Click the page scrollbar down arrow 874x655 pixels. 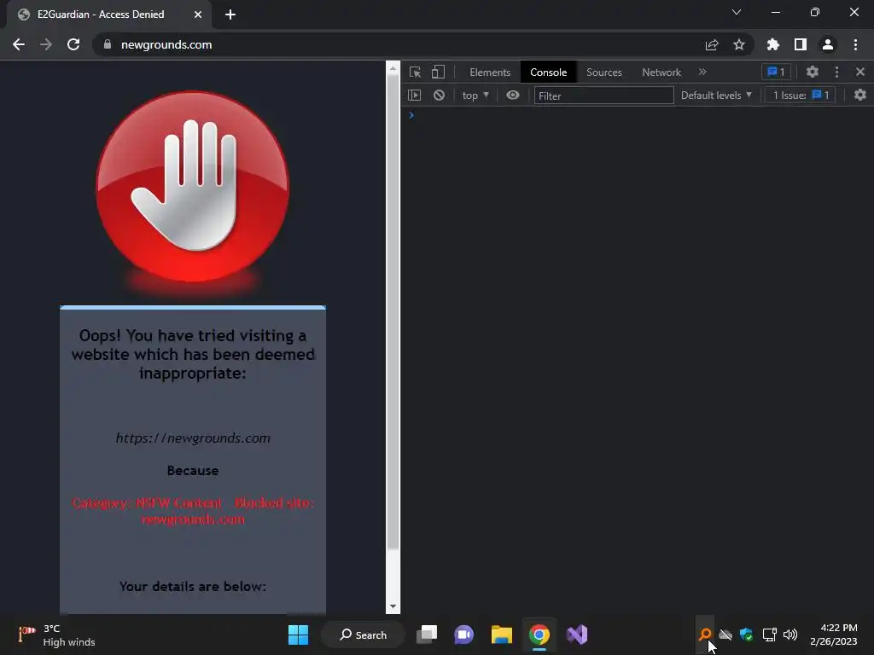(x=393, y=606)
